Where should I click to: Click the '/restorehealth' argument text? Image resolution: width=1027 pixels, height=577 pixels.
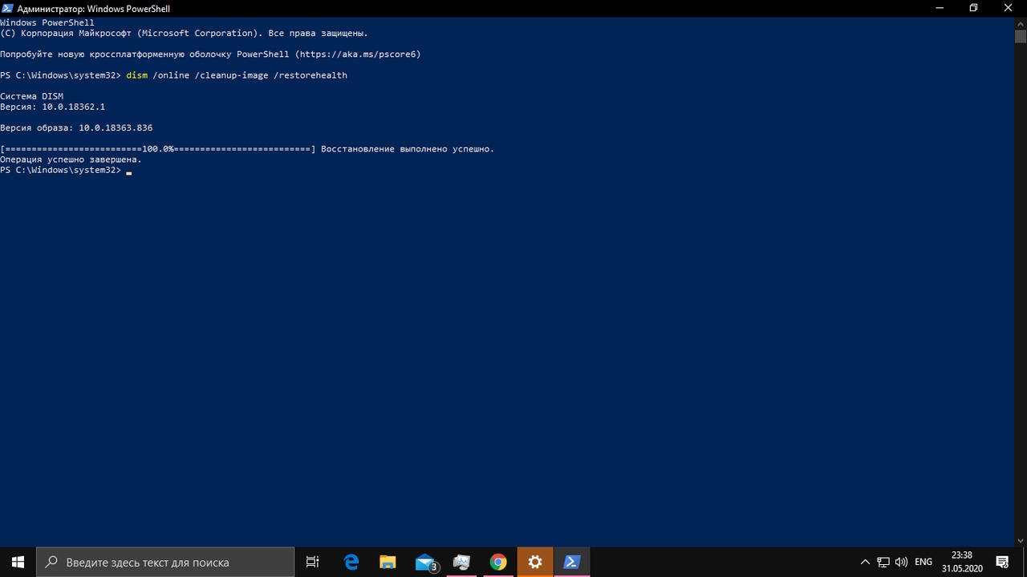pyautogui.click(x=311, y=75)
